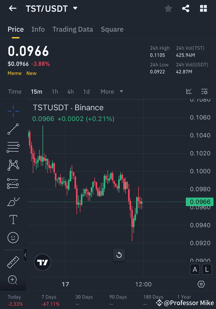Image resolution: width=216 pixels, height=309 pixels.
Task: Collapse the drawing toolbar with the chevron
Action: [x=25, y=255]
